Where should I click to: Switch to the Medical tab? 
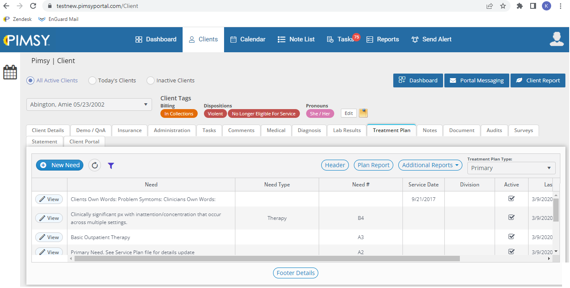coord(276,130)
